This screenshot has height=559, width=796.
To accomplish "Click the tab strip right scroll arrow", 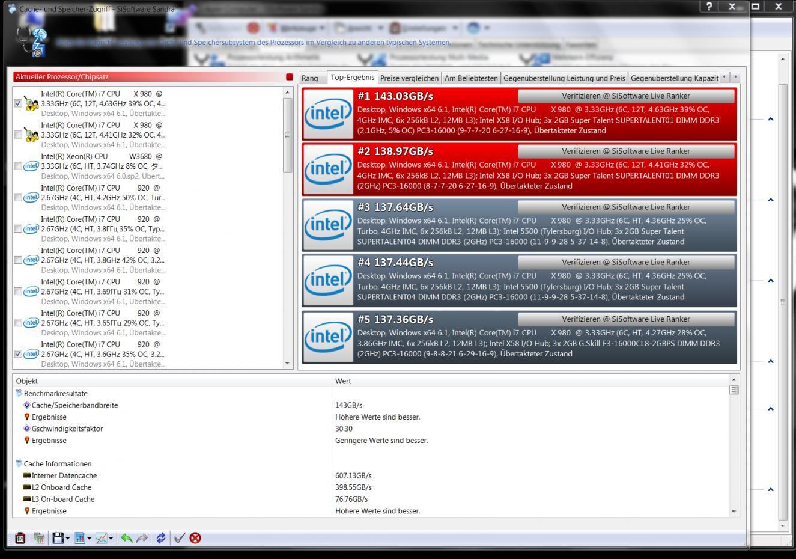I will tap(735, 77).
